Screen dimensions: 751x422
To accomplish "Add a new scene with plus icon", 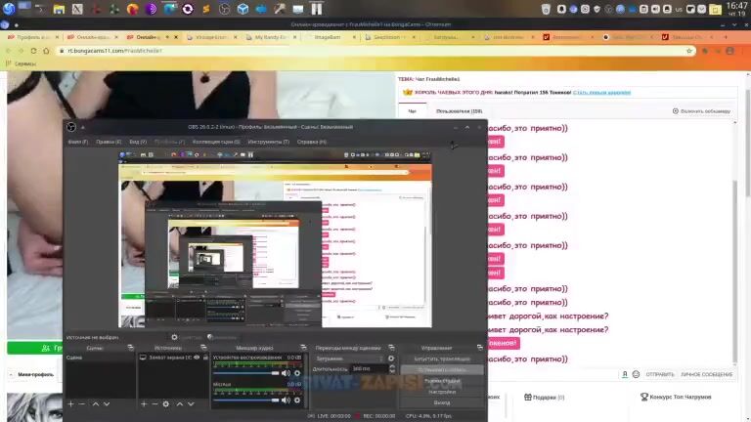I will (70, 404).
